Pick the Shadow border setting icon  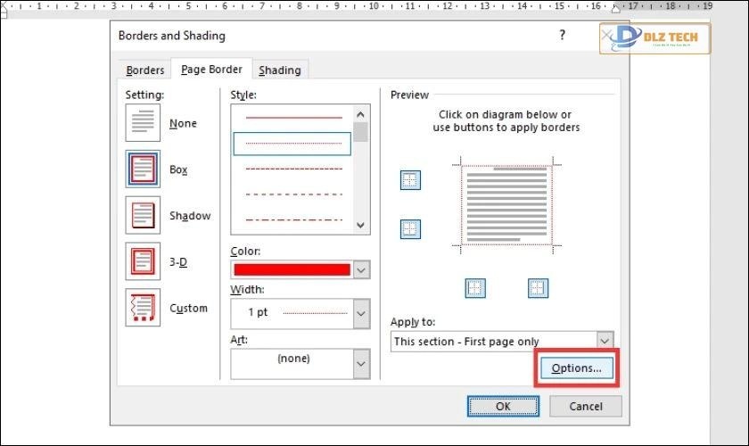click(143, 216)
